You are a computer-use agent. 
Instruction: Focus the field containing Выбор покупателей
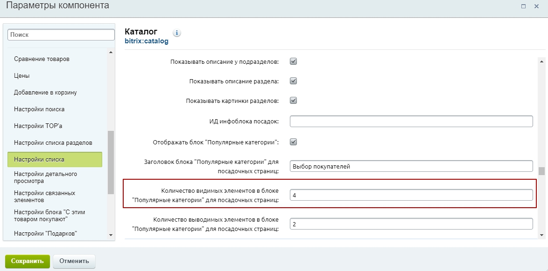[411, 166]
